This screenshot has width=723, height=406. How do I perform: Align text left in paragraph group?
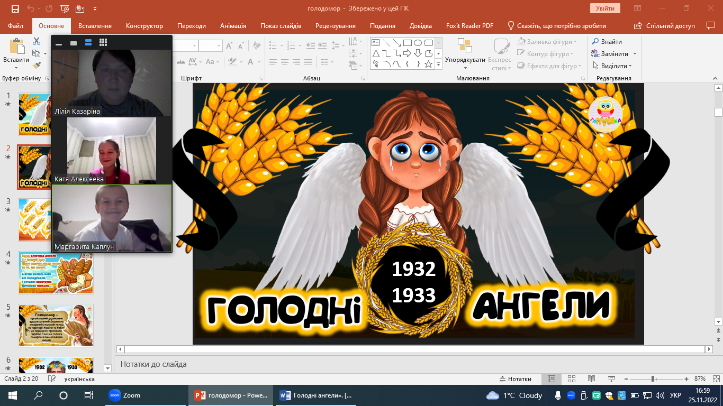pyautogui.click(x=272, y=62)
